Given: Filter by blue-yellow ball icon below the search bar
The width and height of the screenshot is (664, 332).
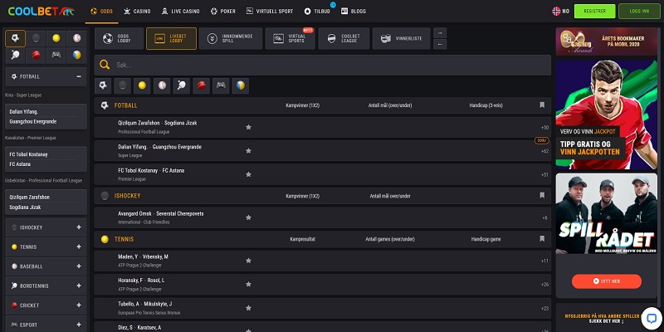Looking at the screenshot, I should [241, 85].
